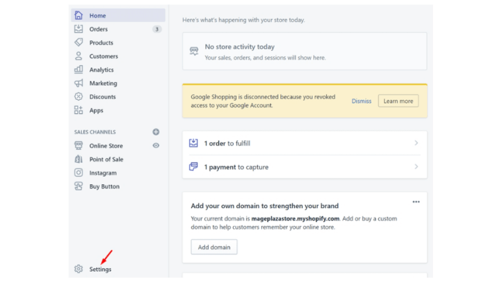Click the Add domain button

coord(214,247)
